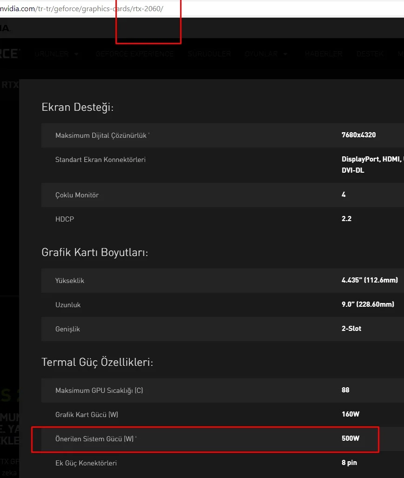The image size is (404, 478).
Task: Open DESTEK navigation link
Action: tap(370, 54)
